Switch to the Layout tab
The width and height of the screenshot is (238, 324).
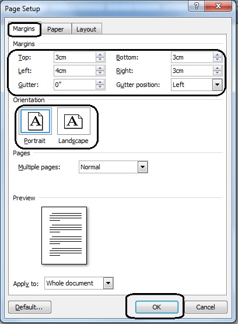pos(86,29)
